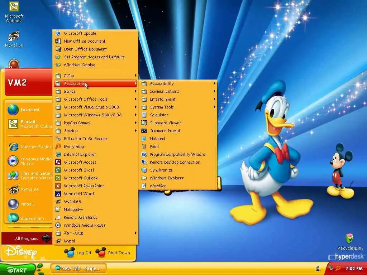Click the orange search tray icon
367x275 pixels.
338,268
